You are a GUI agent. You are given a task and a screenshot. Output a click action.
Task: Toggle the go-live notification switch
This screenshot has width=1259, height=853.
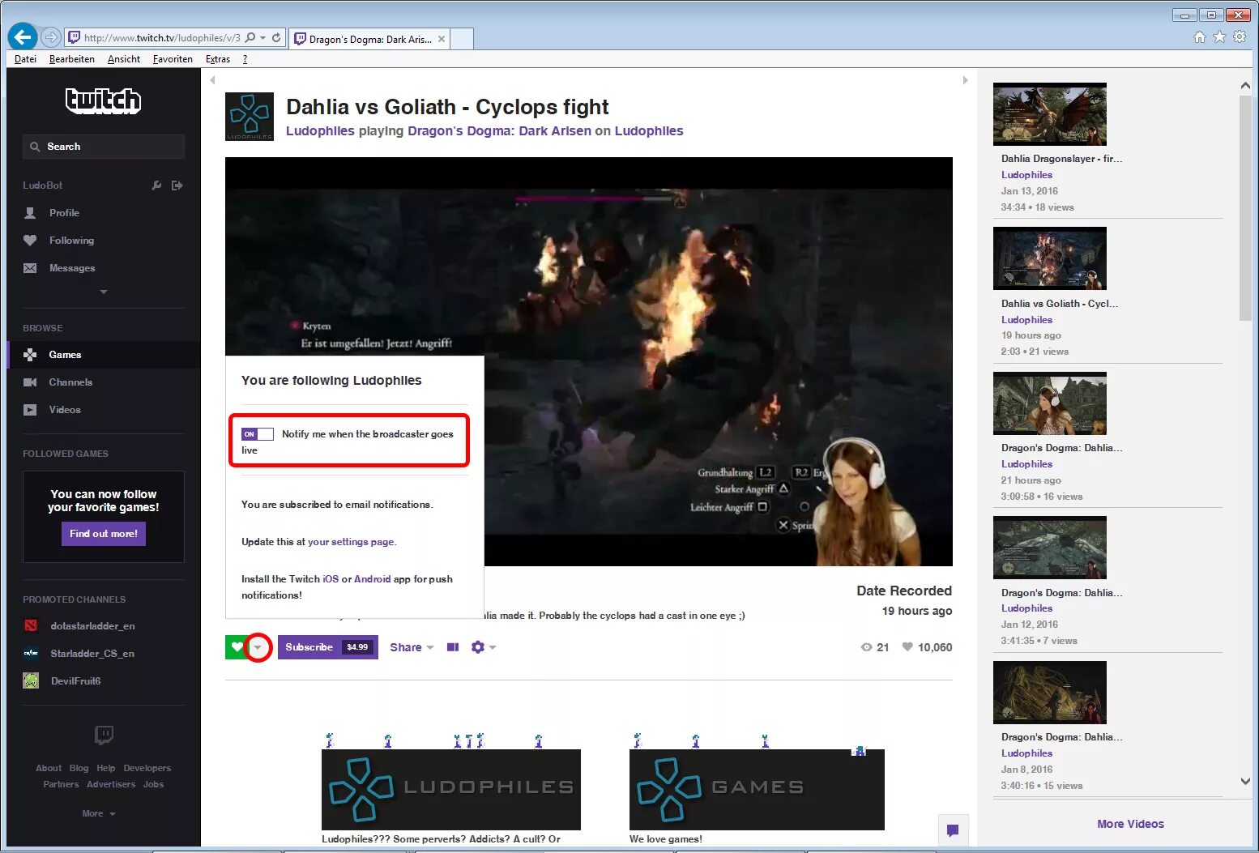[258, 434]
